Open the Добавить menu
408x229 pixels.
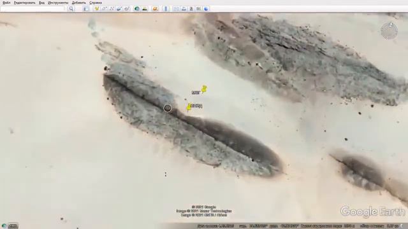(x=78, y=3)
